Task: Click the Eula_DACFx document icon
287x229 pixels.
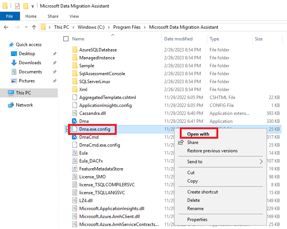Action: pyautogui.click(x=75, y=161)
